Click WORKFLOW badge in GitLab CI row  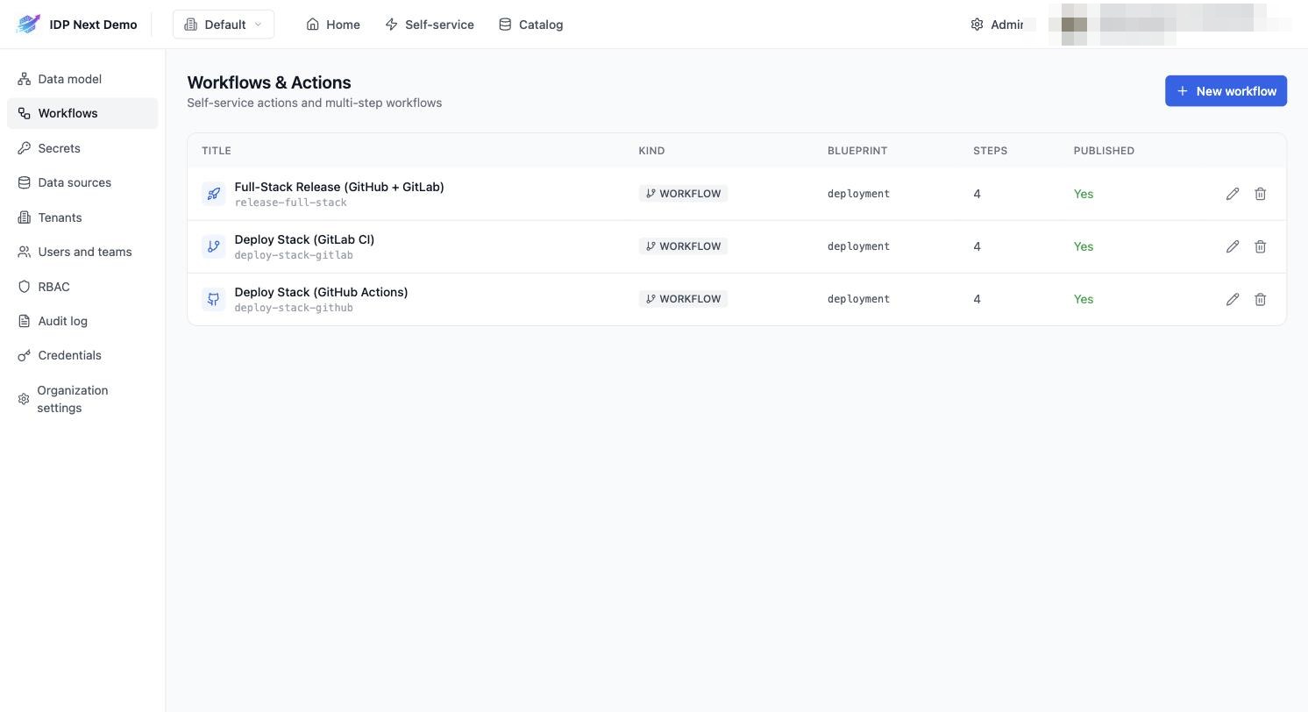[683, 246]
